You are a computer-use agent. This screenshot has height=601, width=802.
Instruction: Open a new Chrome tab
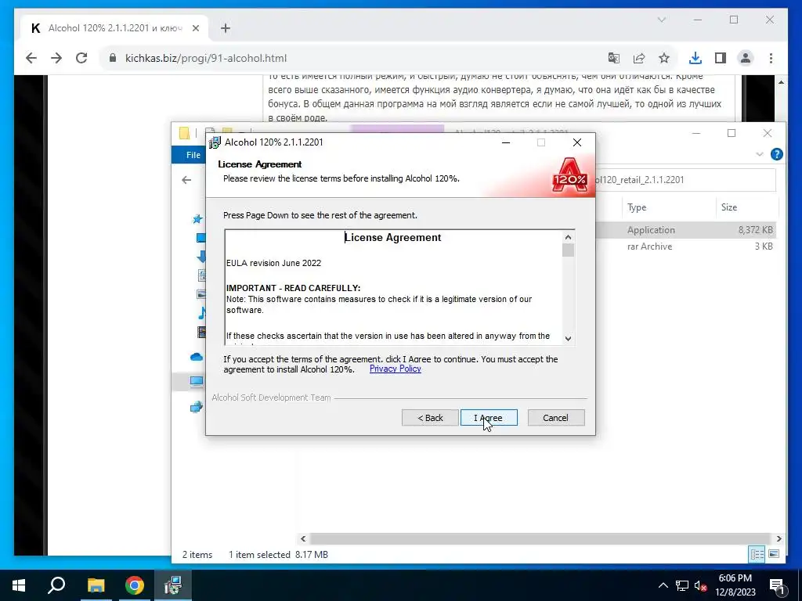tap(226, 29)
